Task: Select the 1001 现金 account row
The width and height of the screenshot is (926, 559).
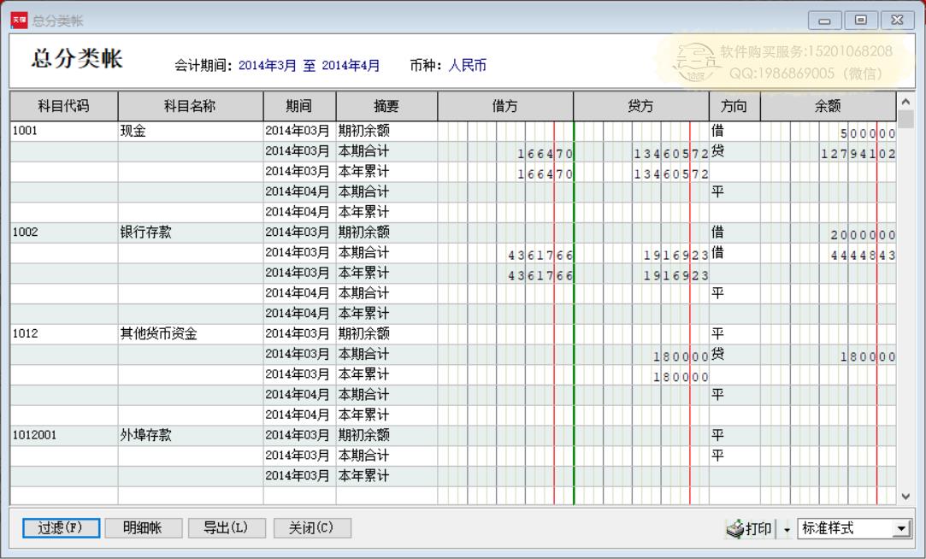Action: [x=64, y=132]
